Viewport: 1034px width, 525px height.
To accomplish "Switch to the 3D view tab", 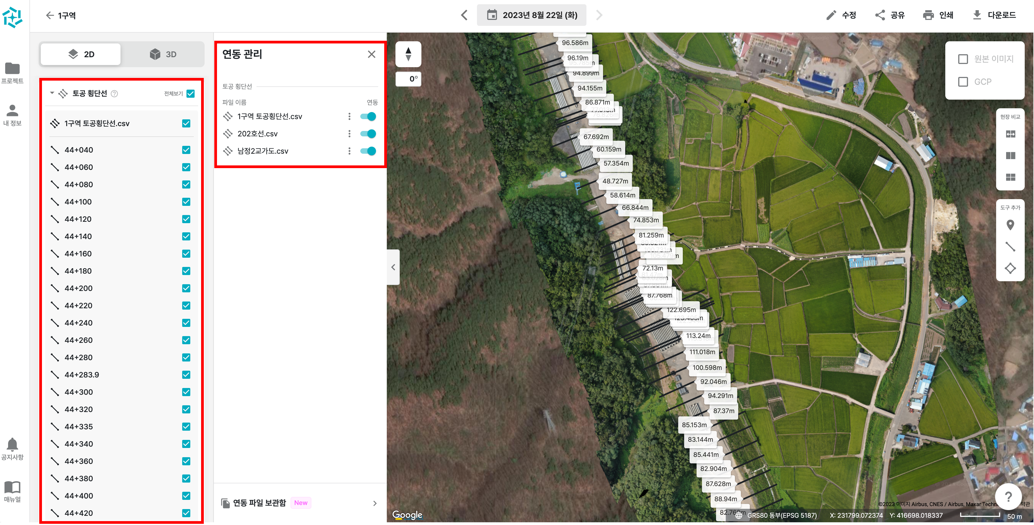I will point(162,54).
